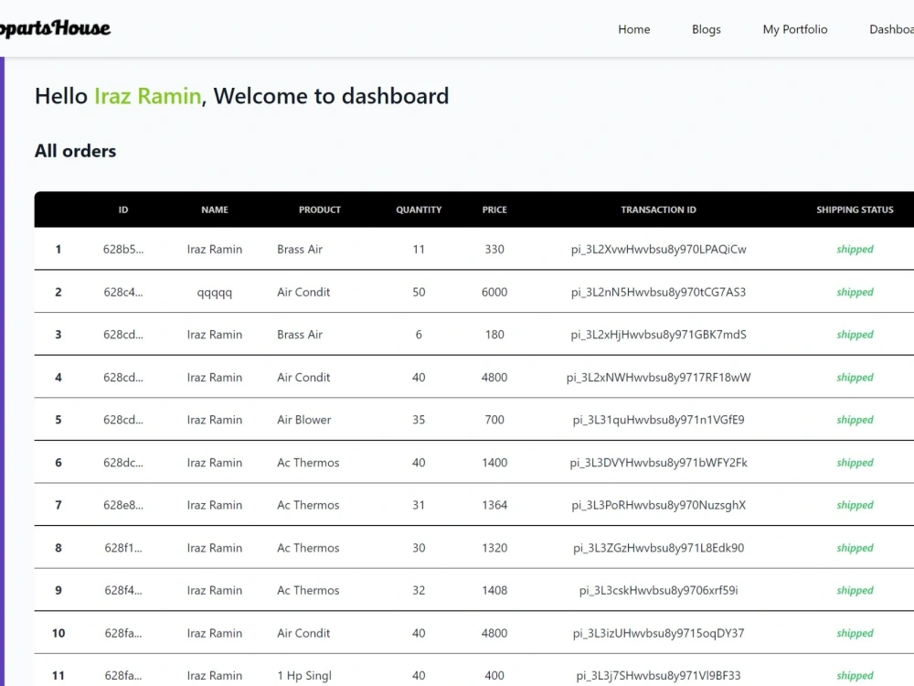Click the PRODUCT column header
The height and width of the screenshot is (686, 914).
(319, 209)
